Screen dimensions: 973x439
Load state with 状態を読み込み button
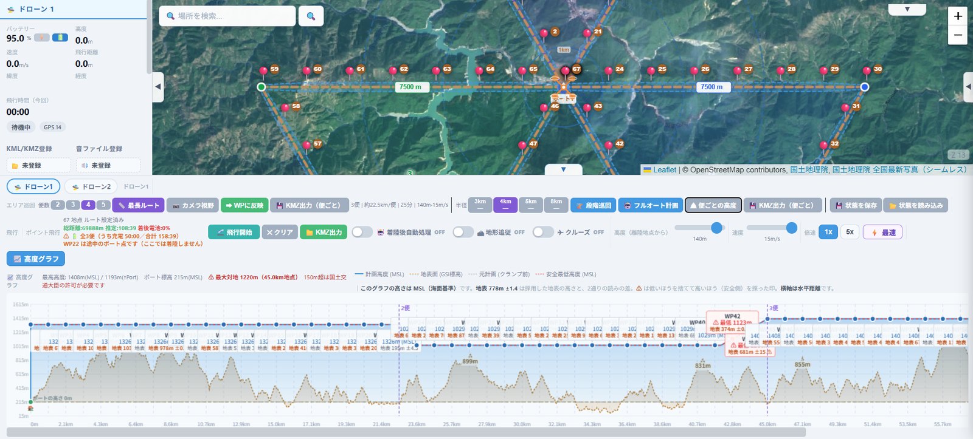[915, 205]
